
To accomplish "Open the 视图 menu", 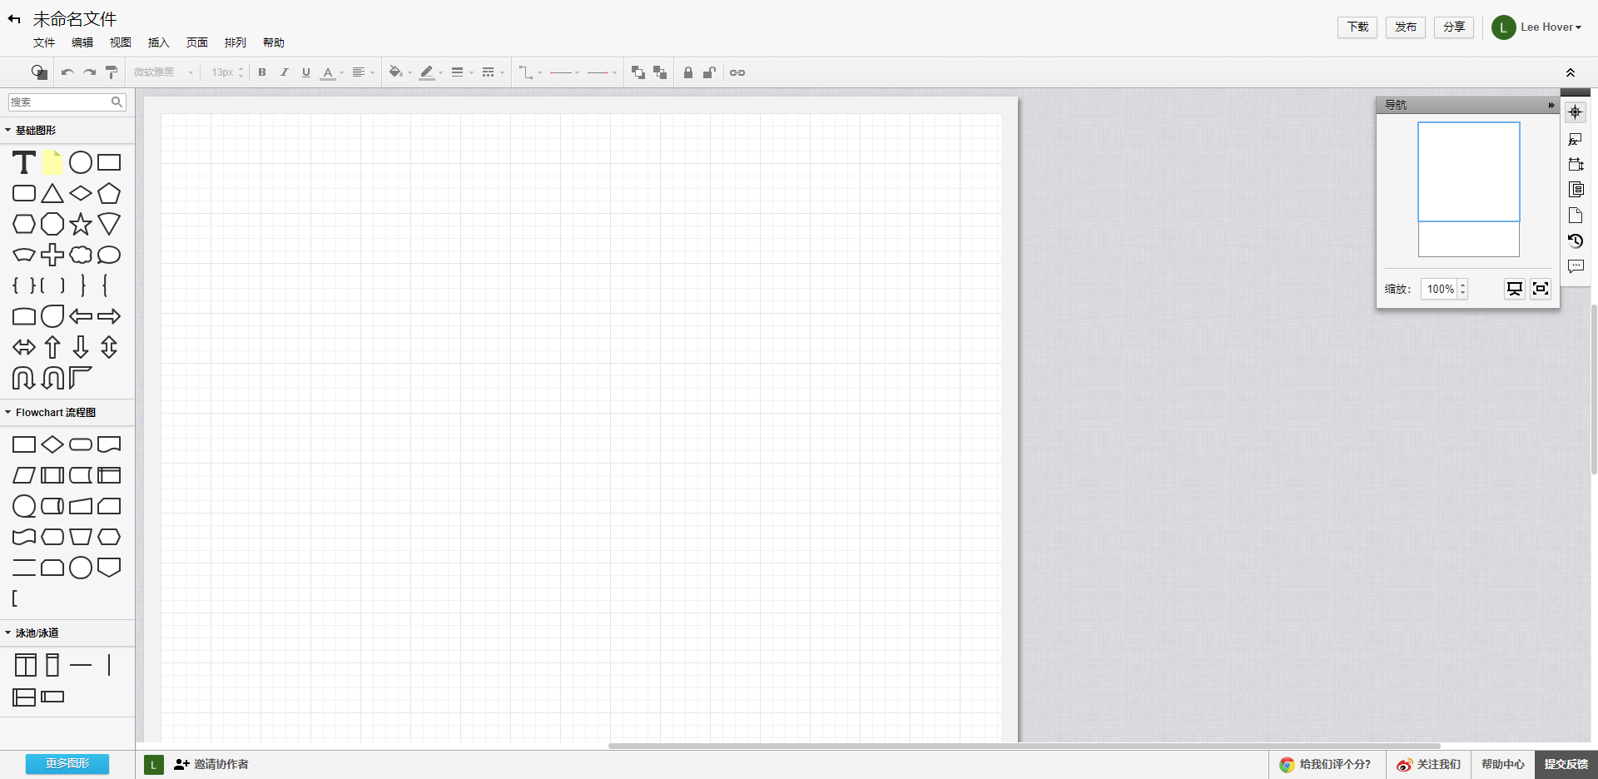I will tap(121, 42).
